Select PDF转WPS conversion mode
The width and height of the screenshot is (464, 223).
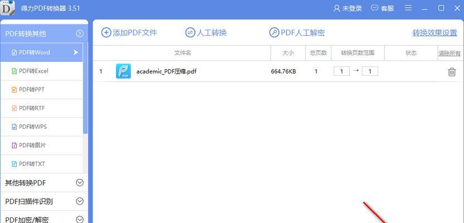[x=41, y=127]
